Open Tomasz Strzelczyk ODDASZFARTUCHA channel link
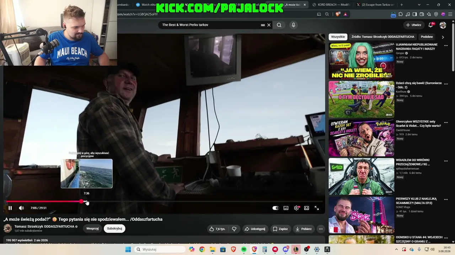This screenshot has height=255, width=455. [x=44, y=226]
